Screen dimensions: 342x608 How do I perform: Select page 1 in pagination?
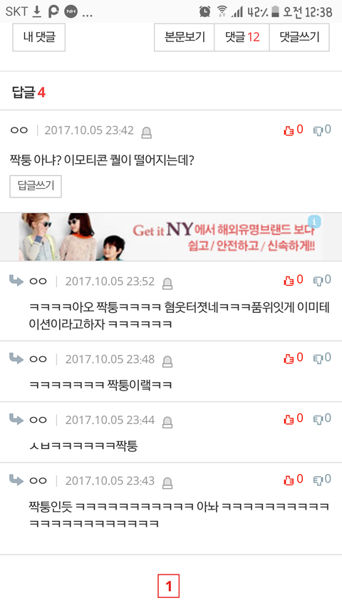(169, 586)
